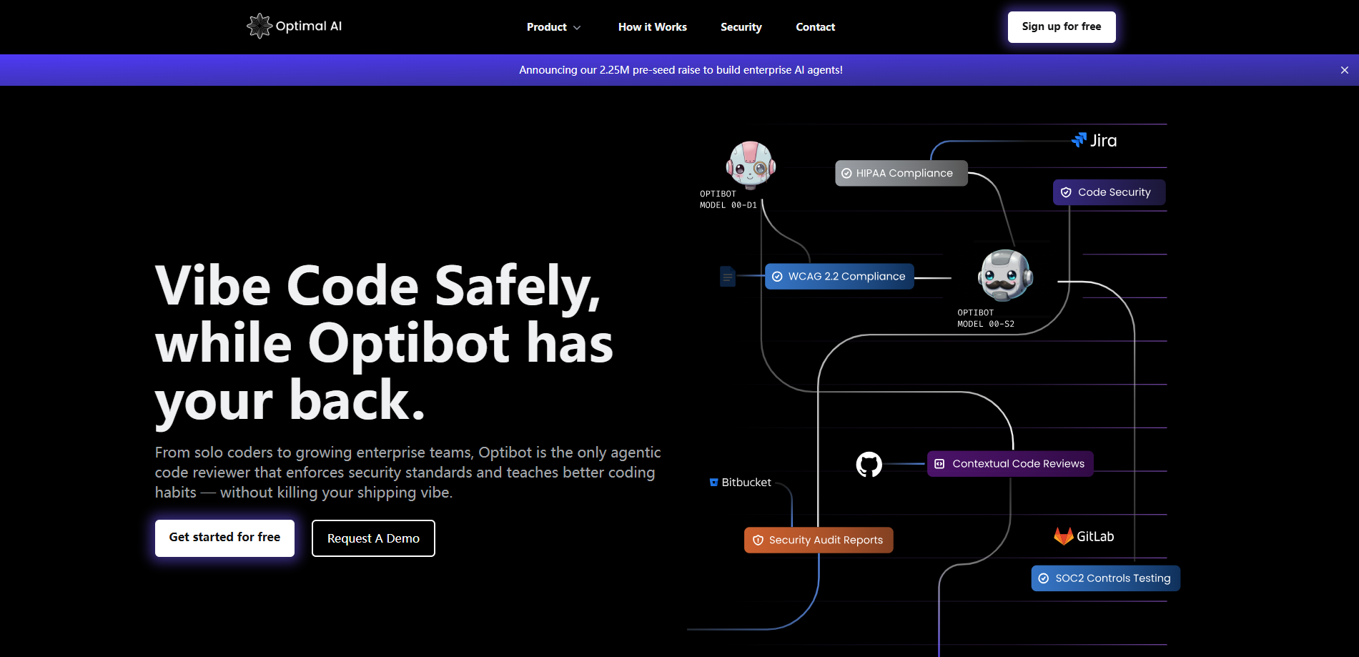The height and width of the screenshot is (657, 1359).
Task: Open the Product dropdown menu
Action: [x=547, y=26]
